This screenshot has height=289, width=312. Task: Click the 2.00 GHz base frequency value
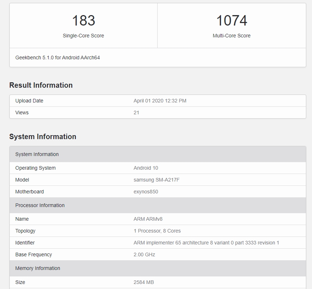tap(144, 254)
